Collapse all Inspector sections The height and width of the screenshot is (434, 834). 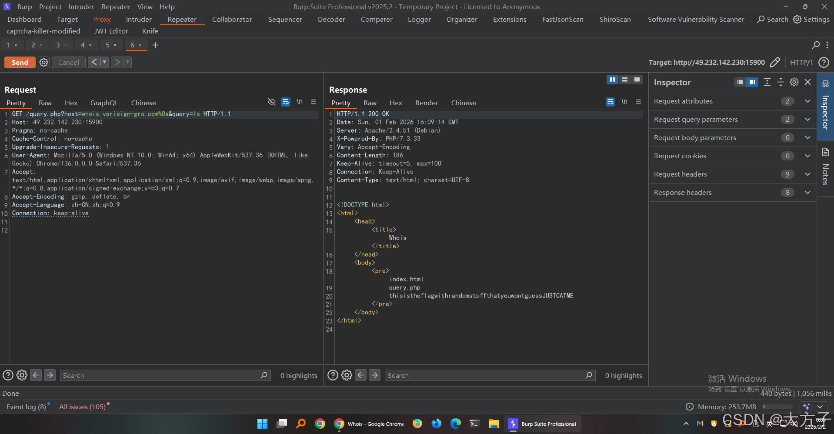click(781, 82)
